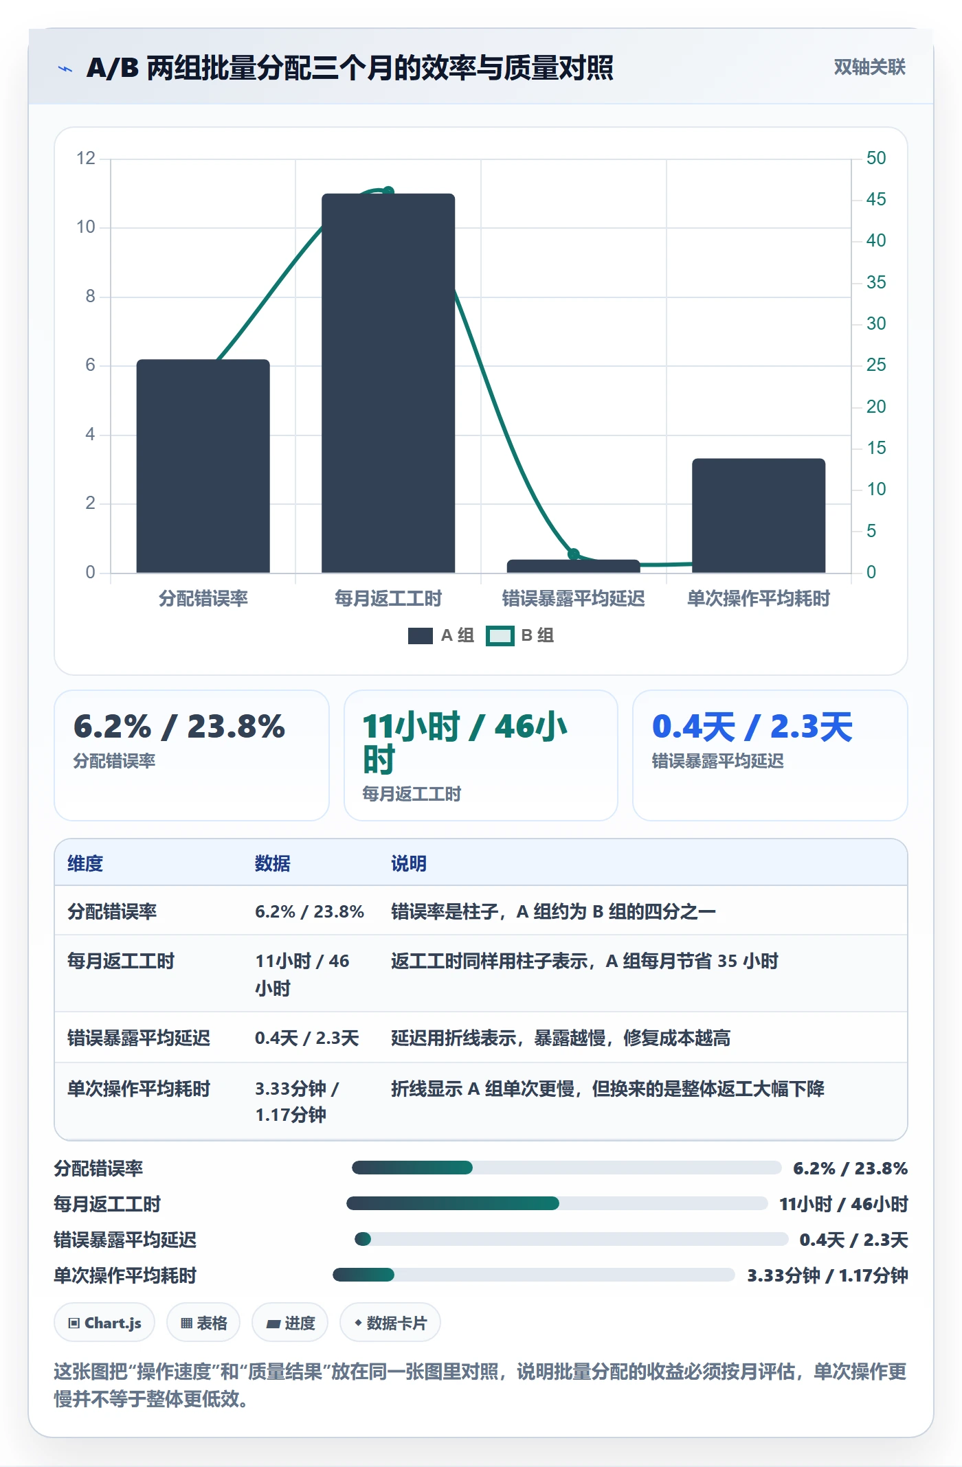Select table cell 6.2% / 23.8%
The width and height of the screenshot is (962, 1467).
[x=309, y=911]
